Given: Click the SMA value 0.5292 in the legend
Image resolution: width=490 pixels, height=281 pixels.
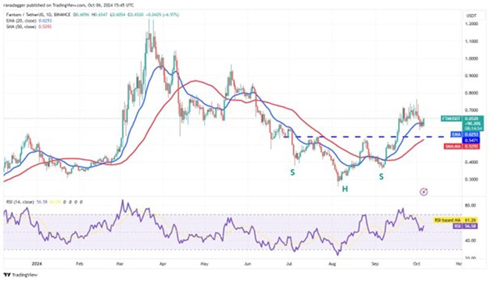Looking at the screenshot, I should (x=45, y=27).
